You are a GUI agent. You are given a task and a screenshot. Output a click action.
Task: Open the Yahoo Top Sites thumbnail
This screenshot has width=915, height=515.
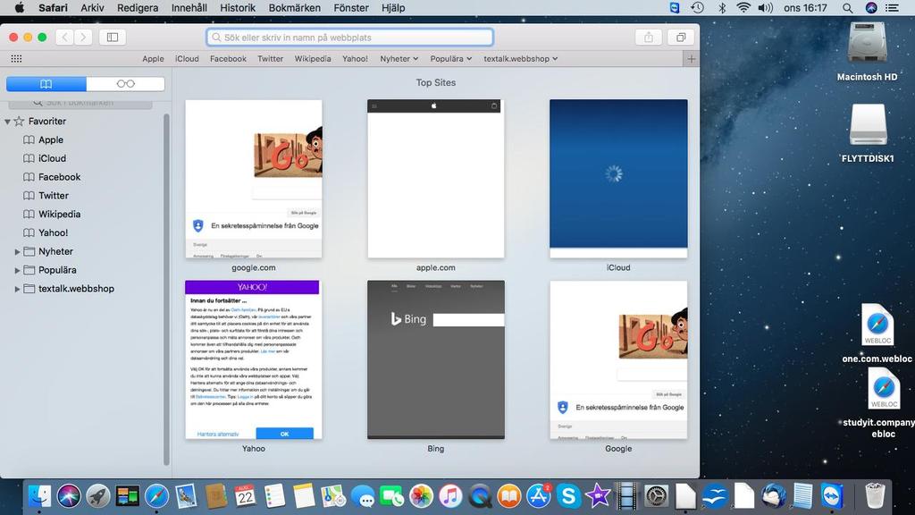(x=253, y=359)
